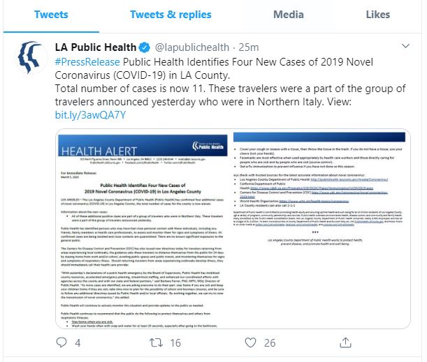
Task: Expand the tweet options chevron
Action: (x=405, y=46)
